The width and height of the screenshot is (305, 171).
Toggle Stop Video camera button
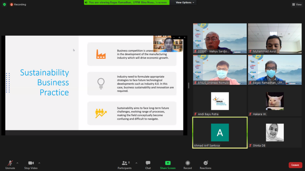click(x=31, y=163)
